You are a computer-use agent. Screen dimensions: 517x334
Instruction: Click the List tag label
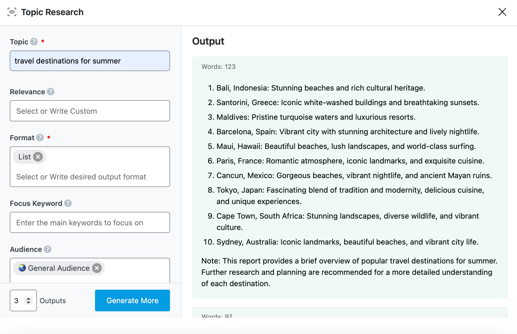coord(25,157)
